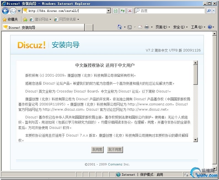Click the red Stop loading icon
Image resolution: width=219 pixels, height=180 pixels.
130,11
